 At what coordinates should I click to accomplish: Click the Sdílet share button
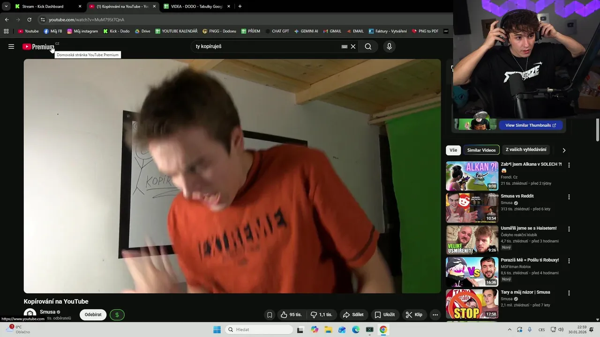(353, 315)
